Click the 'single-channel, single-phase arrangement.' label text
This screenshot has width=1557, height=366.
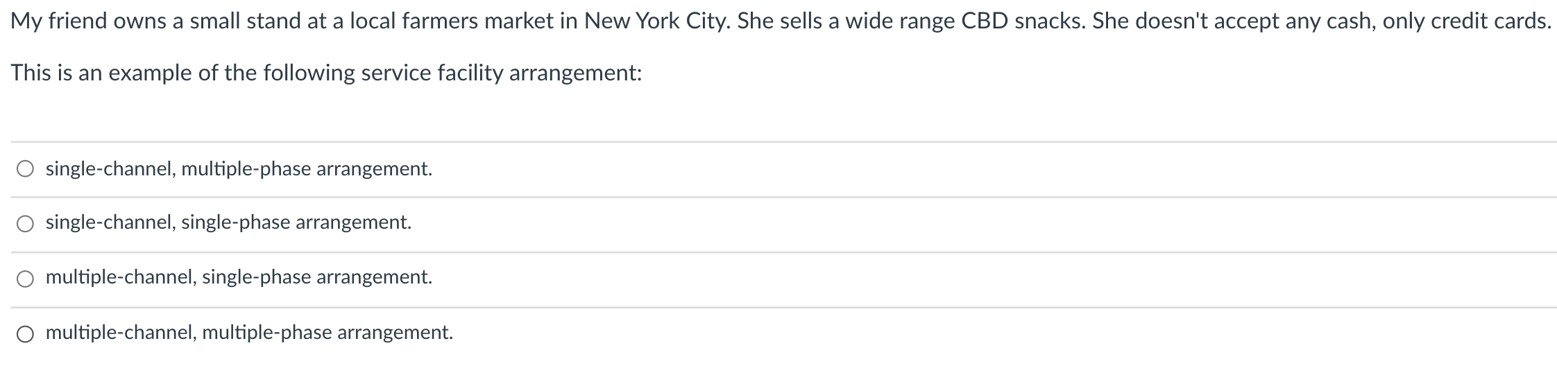228,223
